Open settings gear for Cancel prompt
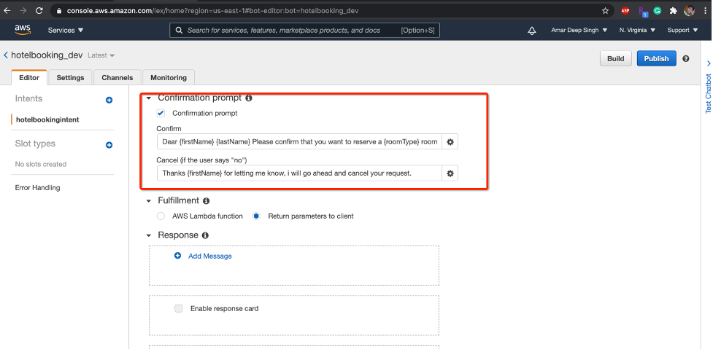713x349 pixels. [450, 173]
